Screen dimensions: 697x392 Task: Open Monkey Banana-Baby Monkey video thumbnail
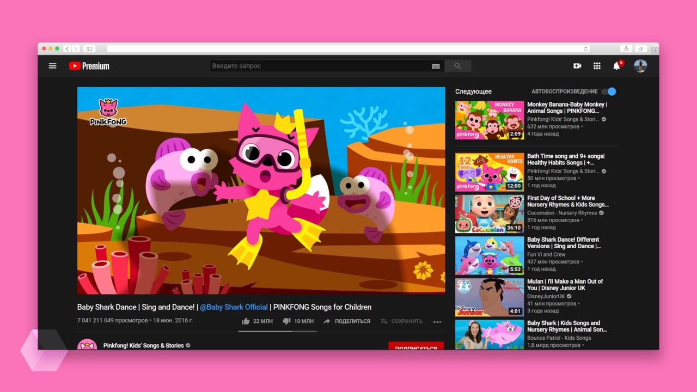click(x=490, y=120)
